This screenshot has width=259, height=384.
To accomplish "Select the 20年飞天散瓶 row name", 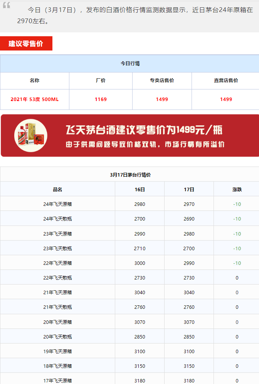I will click(x=57, y=337).
